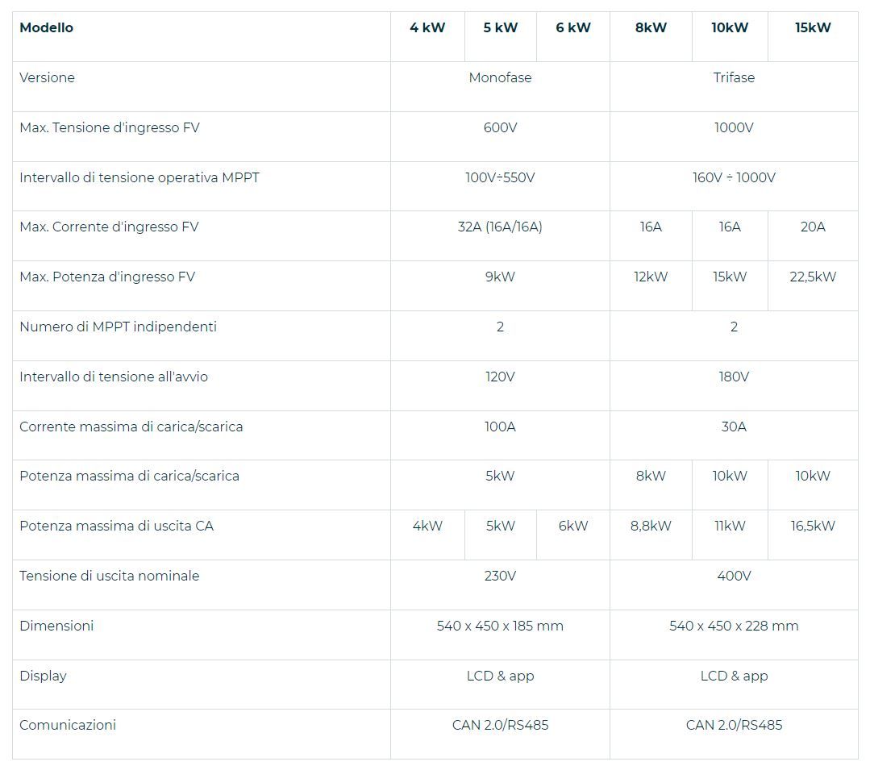Screen dimensions: 870x770
Task: Click the '540 x 450 x 228 mm' dimensions cell
Action: [x=734, y=626]
